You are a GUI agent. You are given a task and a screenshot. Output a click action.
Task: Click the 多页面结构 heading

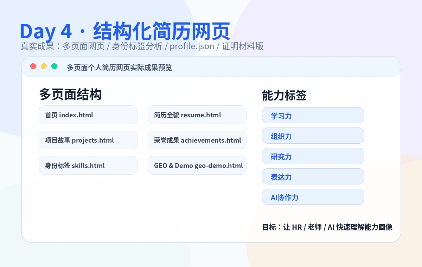pyautogui.click(x=70, y=95)
